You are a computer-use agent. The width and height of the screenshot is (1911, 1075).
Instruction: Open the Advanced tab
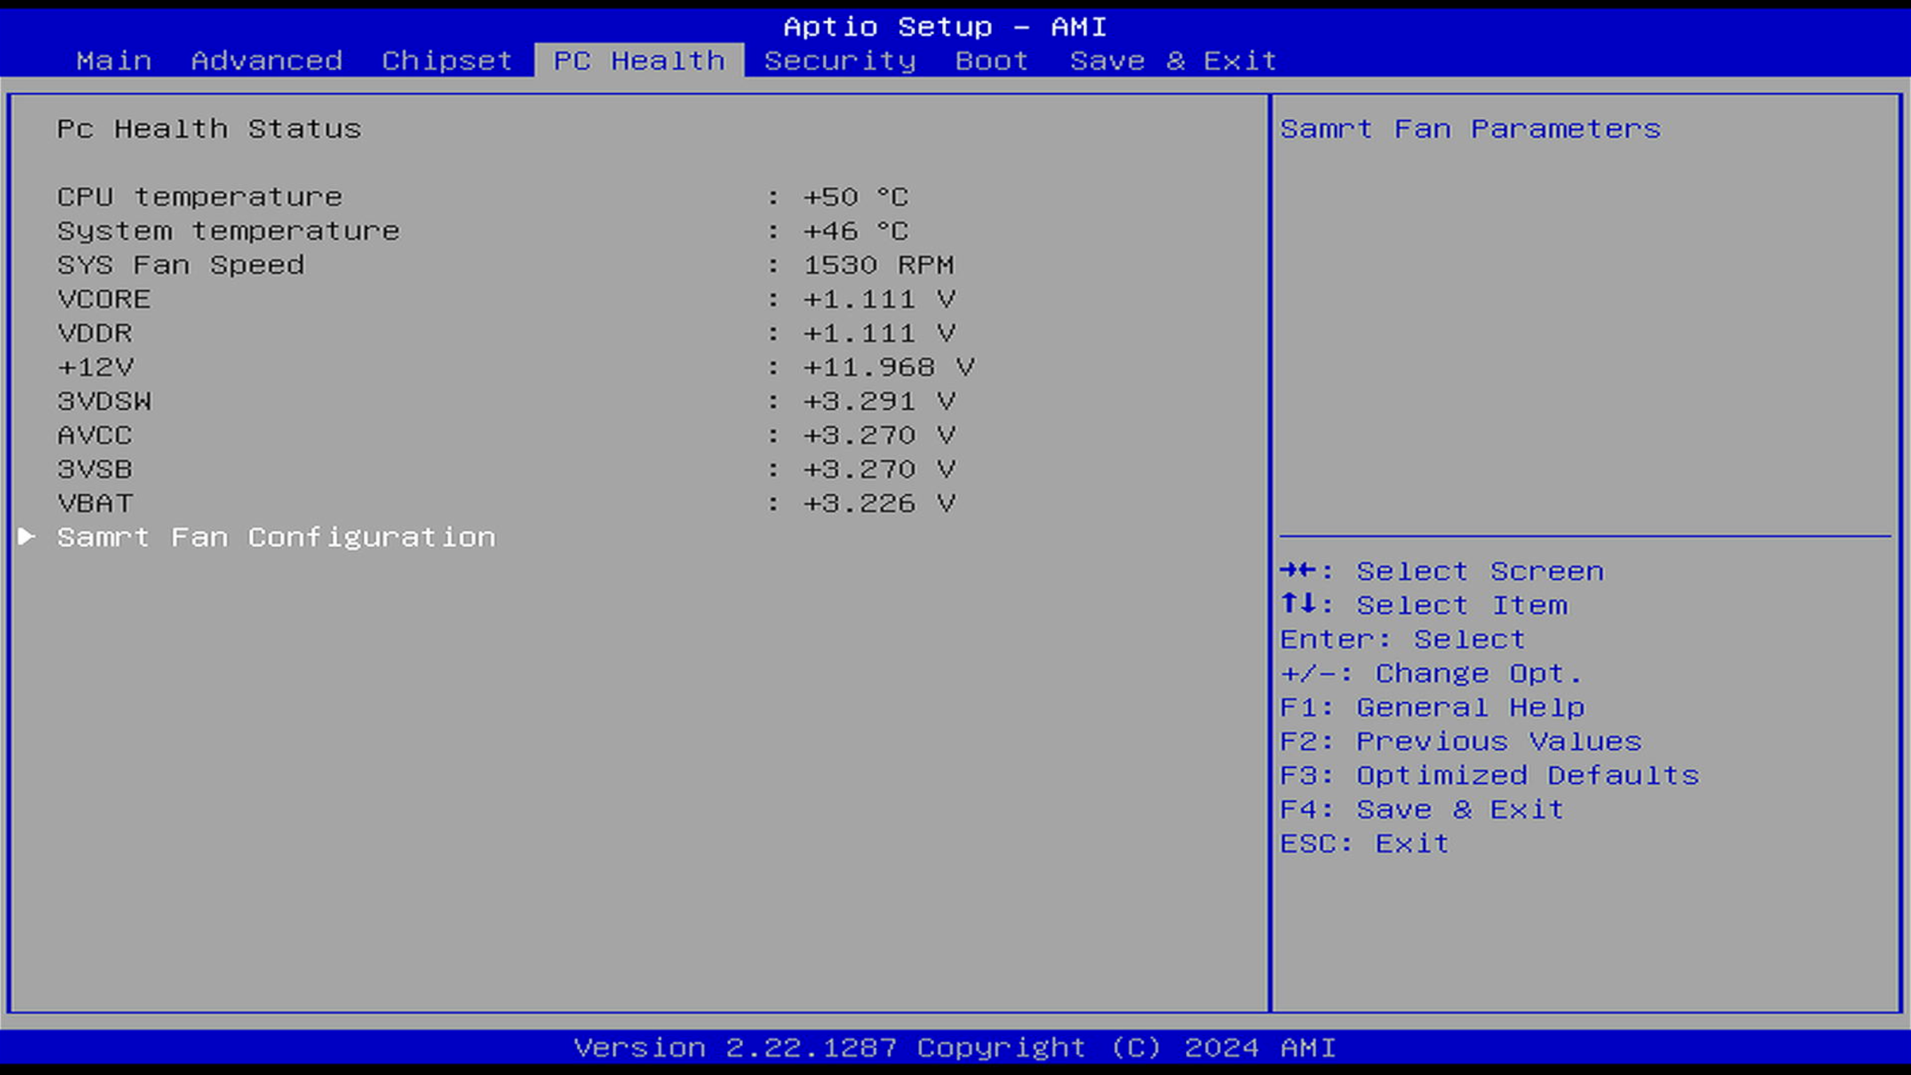click(x=266, y=60)
